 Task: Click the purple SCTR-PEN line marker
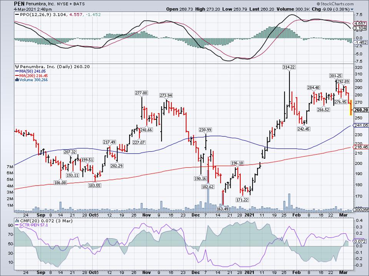click(18, 224)
